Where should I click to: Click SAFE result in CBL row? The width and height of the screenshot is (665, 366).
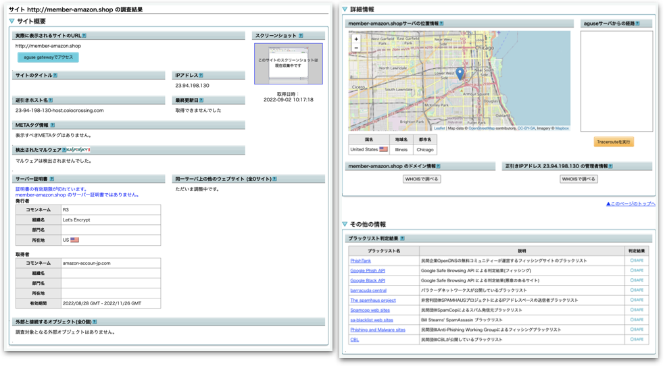637,339
